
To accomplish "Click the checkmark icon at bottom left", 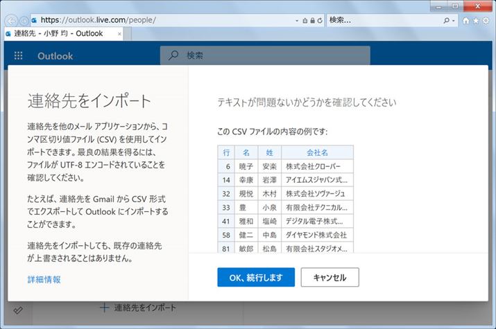I will coord(17,311).
